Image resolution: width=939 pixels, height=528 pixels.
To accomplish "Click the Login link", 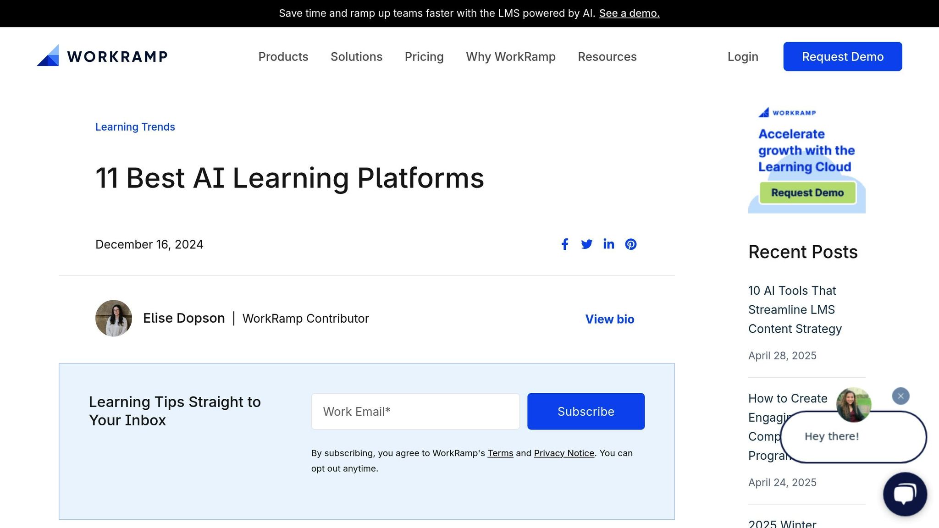I will pos(743,57).
